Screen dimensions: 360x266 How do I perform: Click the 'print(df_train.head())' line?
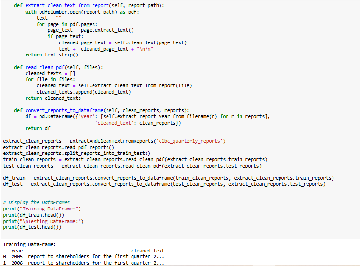(x=34, y=215)
